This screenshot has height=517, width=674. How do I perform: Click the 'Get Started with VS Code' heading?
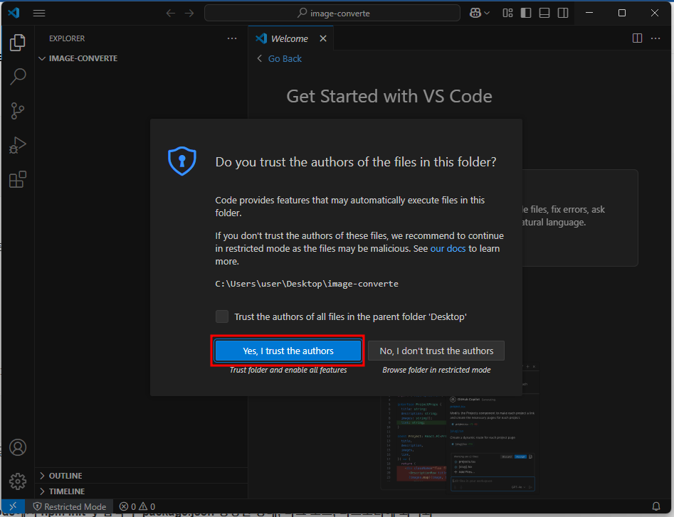[x=389, y=96]
